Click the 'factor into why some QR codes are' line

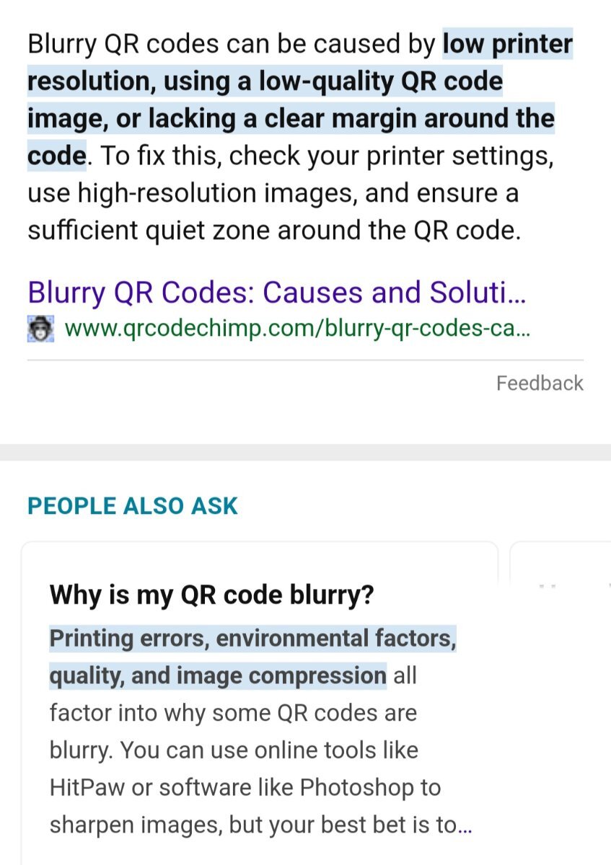(x=233, y=714)
